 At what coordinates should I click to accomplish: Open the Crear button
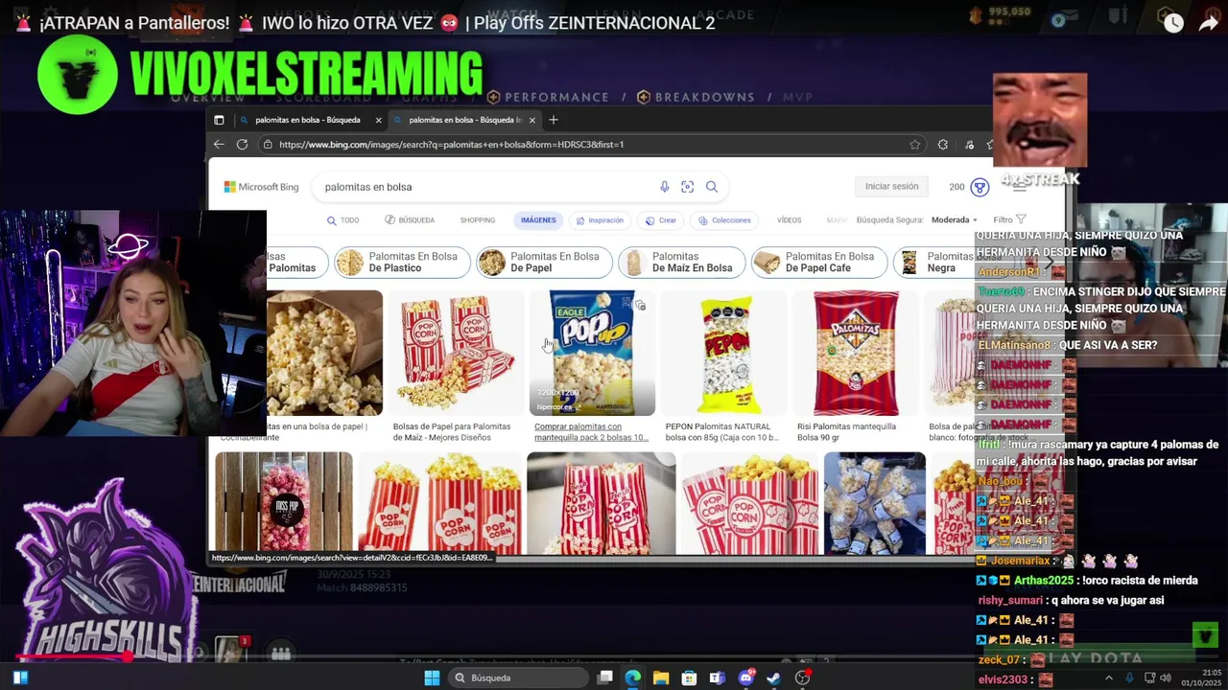pyautogui.click(x=661, y=220)
